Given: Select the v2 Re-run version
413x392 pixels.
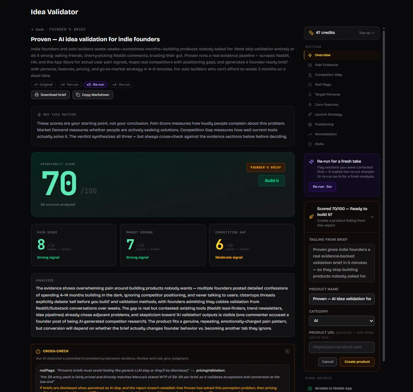Looking at the screenshot, I should tap(70, 85).
